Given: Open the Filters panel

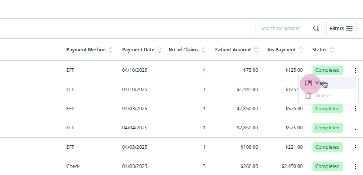Looking at the screenshot, I should (341, 29).
